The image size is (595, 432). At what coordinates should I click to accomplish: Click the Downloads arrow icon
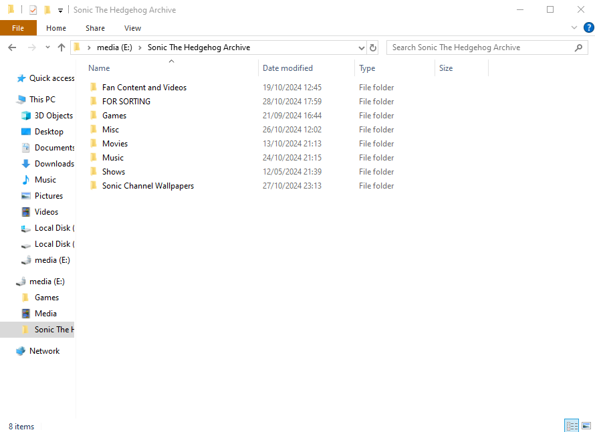pyautogui.click(x=26, y=164)
